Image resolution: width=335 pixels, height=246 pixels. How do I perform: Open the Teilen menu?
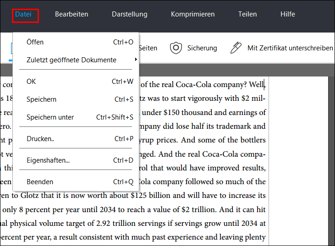(x=247, y=14)
